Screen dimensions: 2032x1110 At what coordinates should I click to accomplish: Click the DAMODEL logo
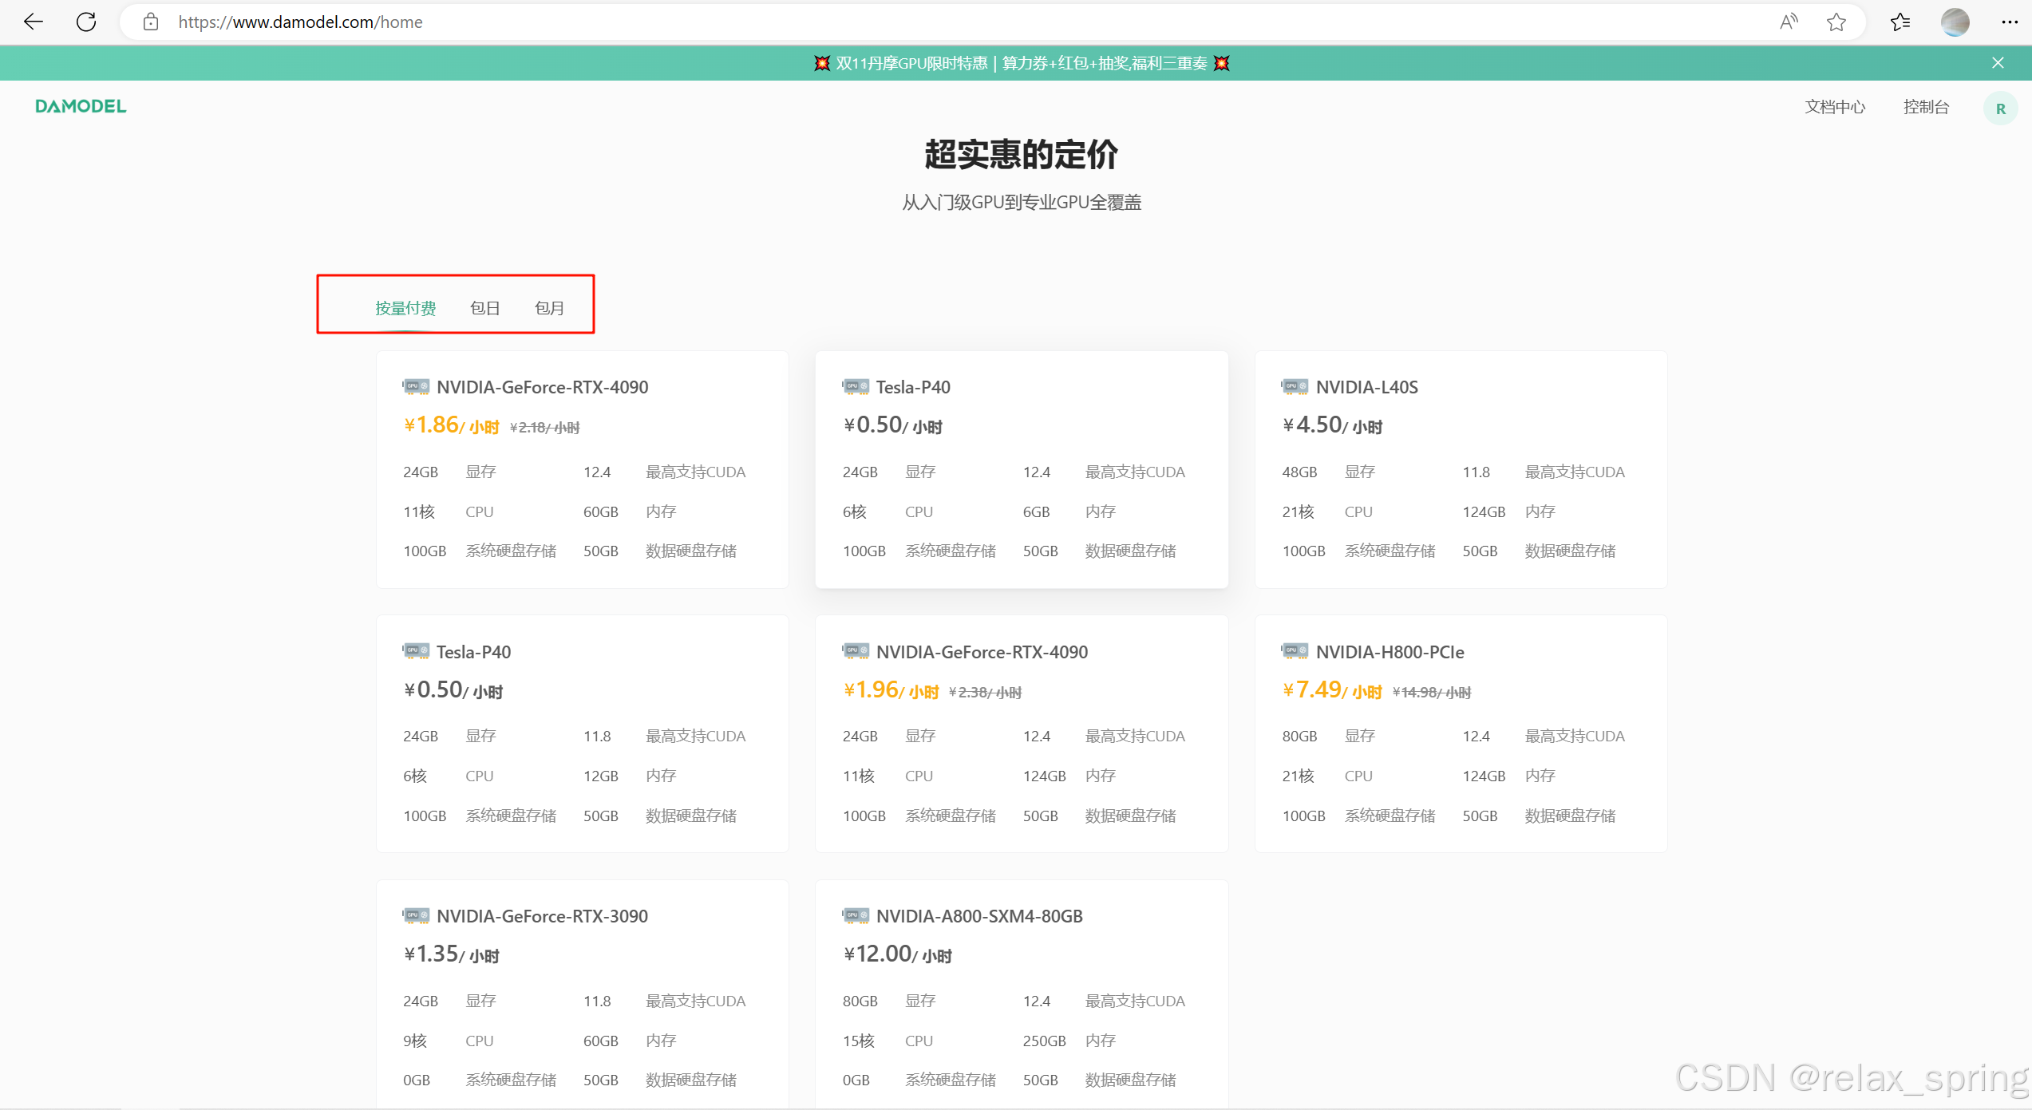point(81,106)
